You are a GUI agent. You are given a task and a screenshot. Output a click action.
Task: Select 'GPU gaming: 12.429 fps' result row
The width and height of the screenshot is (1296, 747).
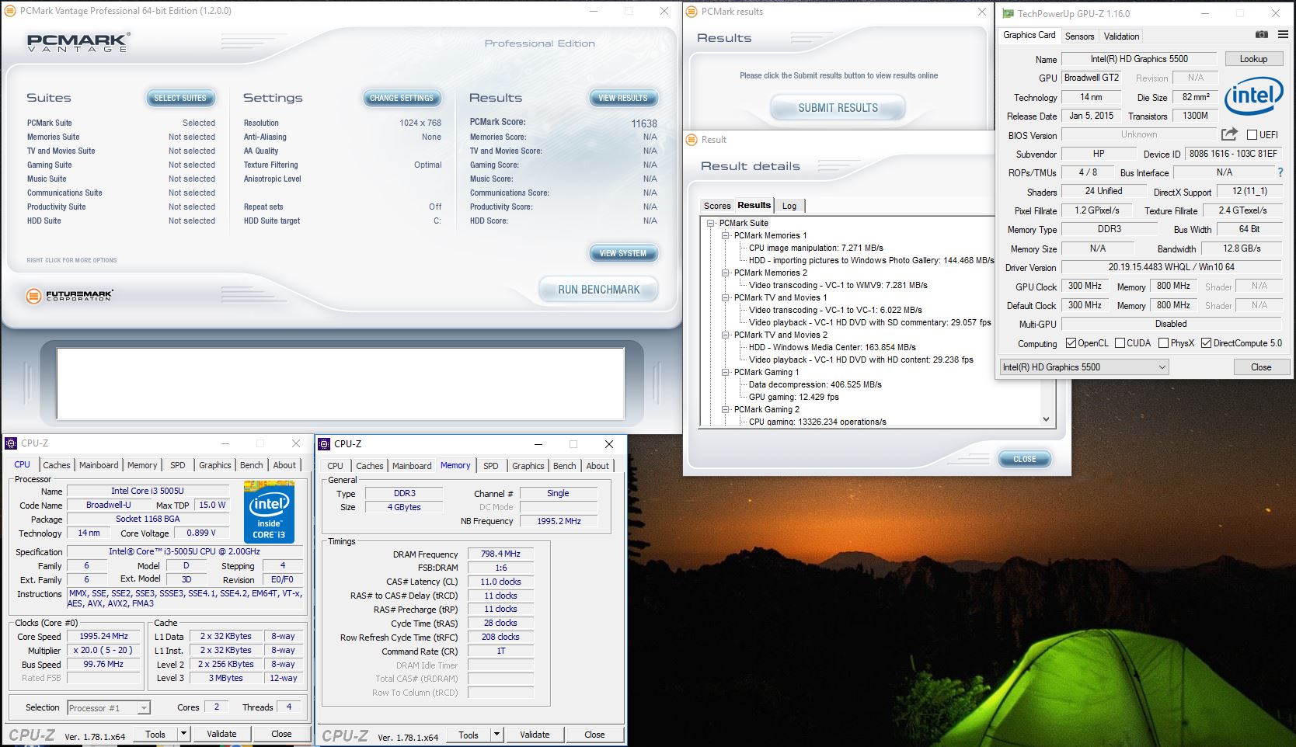point(793,397)
